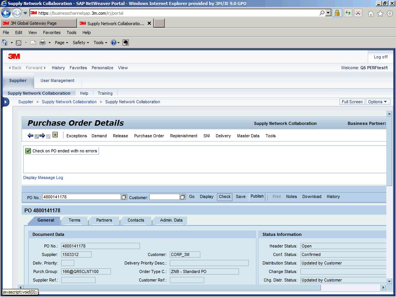Switch to the User Management portal tab
Screen dimensions: 396x297
(57, 80)
